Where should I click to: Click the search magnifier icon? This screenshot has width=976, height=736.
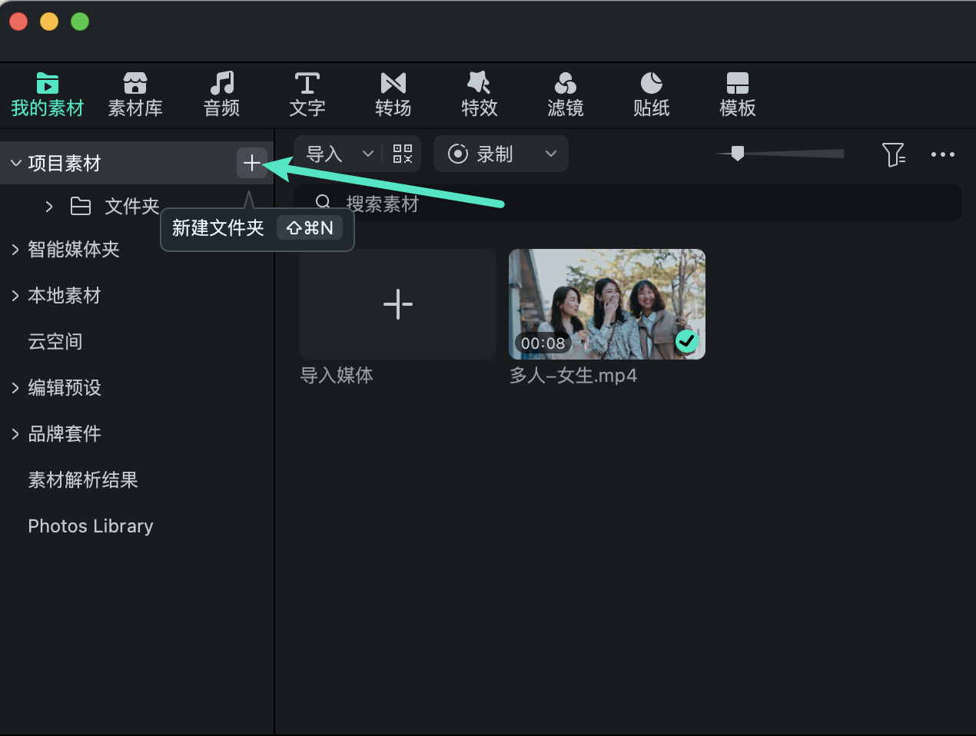tap(324, 202)
